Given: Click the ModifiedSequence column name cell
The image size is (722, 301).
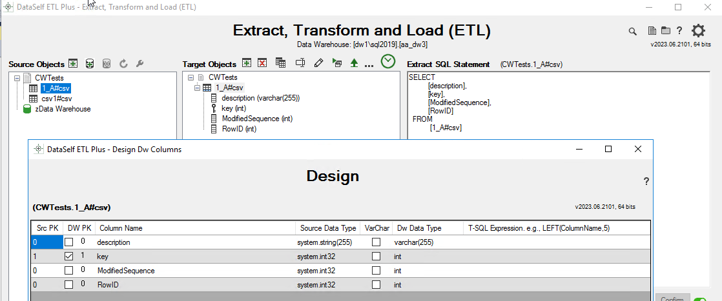Looking at the screenshot, I should pos(195,271).
